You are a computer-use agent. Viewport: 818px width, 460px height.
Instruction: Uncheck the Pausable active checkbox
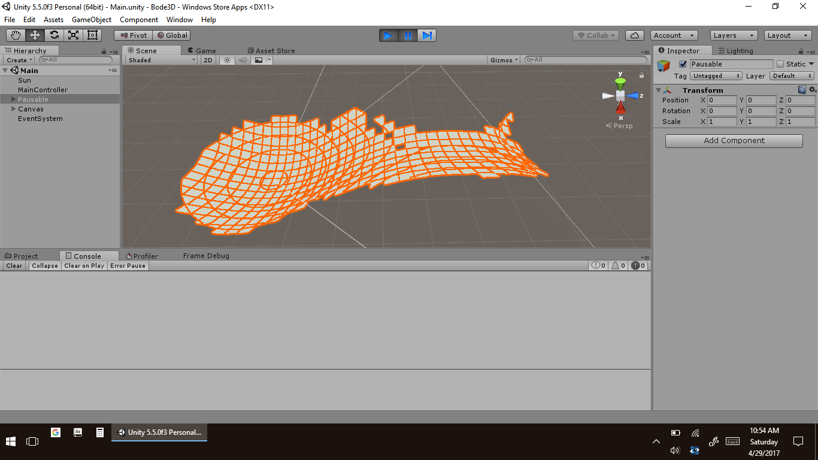(x=683, y=64)
